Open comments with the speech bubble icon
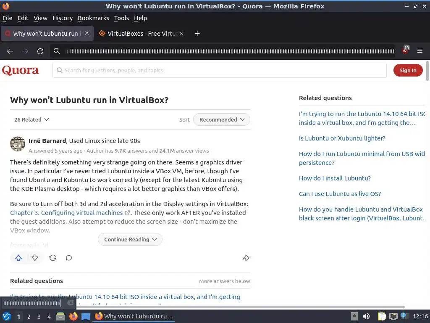Image resolution: width=430 pixels, height=323 pixels. click(69, 258)
